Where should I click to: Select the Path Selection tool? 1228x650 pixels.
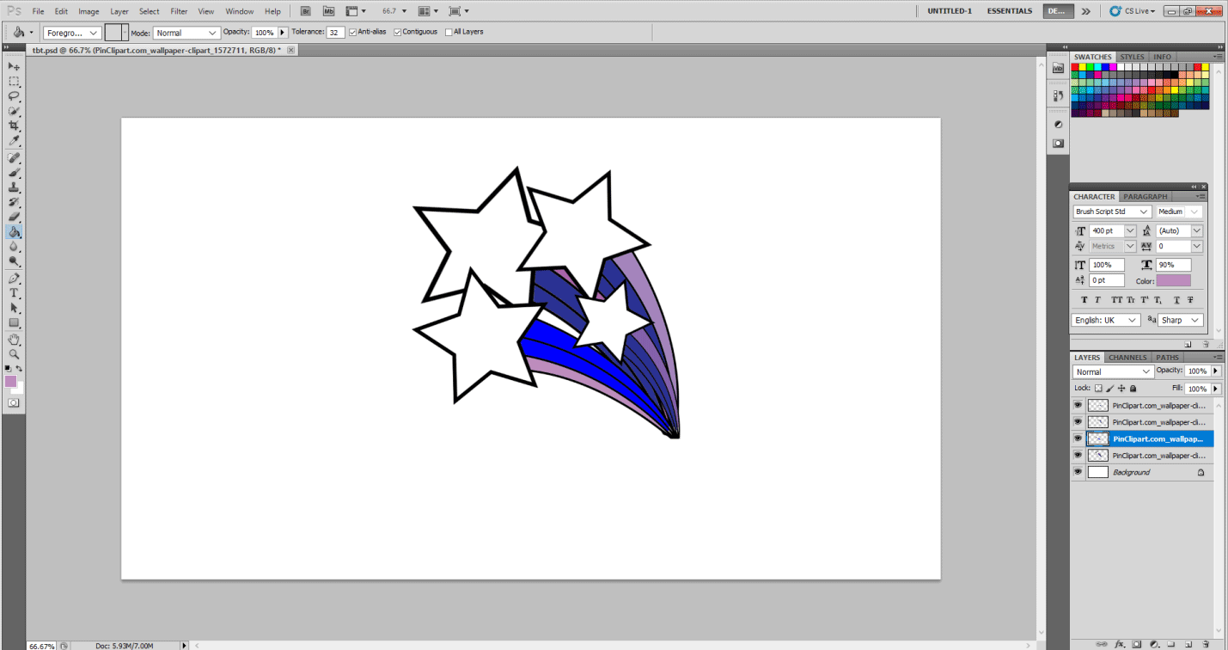point(14,308)
